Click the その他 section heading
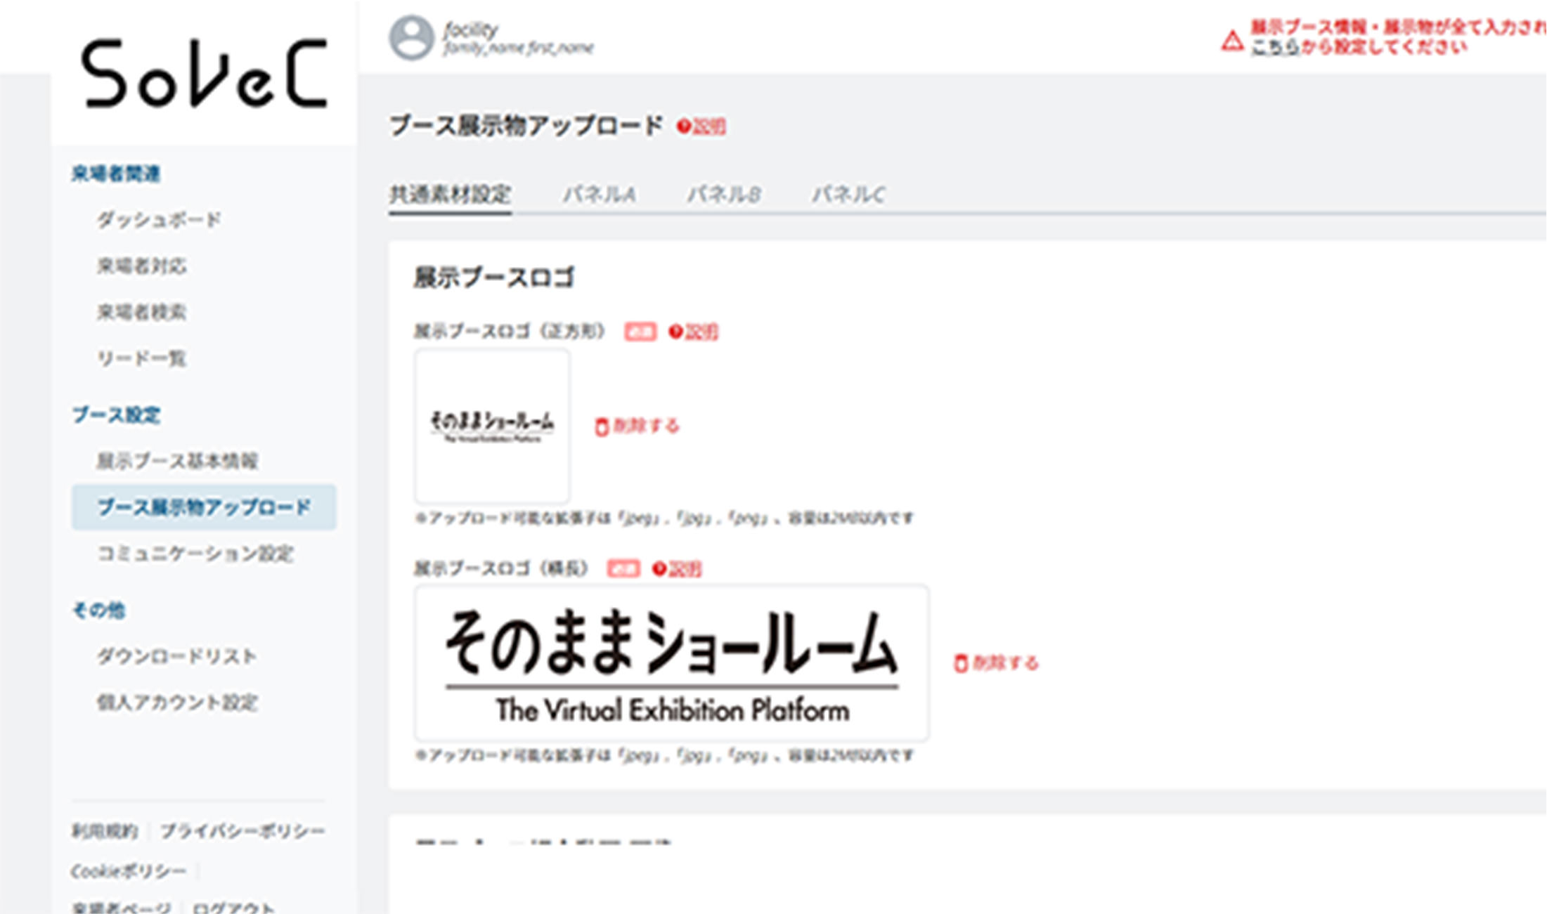1547x914 pixels. click(98, 611)
